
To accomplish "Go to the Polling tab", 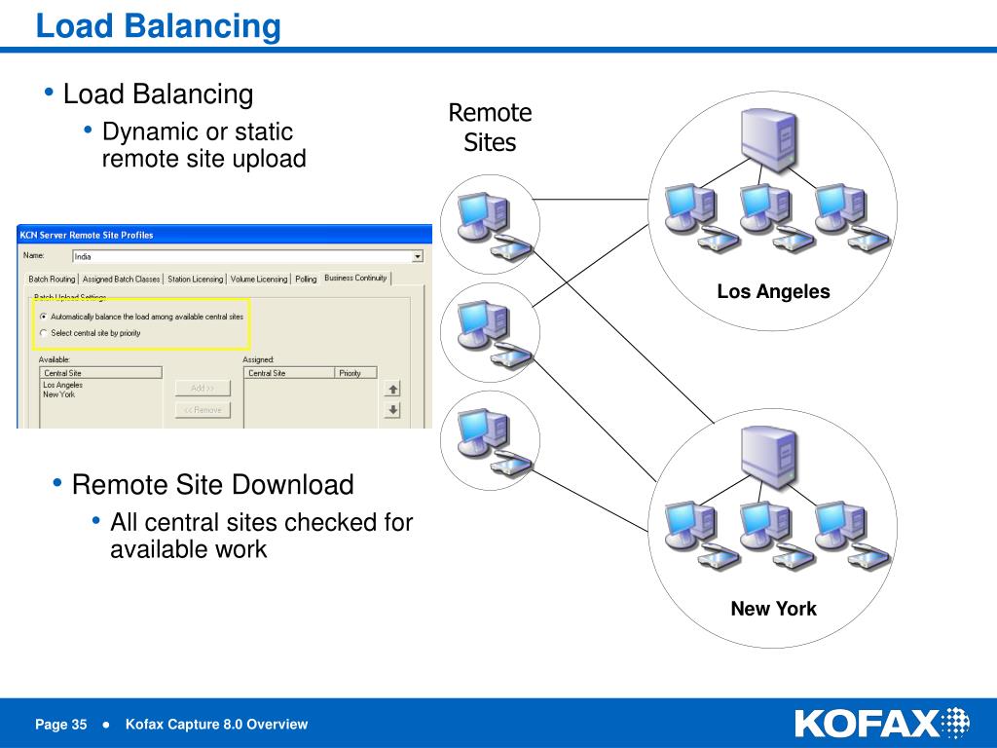I will (x=306, y=280).
